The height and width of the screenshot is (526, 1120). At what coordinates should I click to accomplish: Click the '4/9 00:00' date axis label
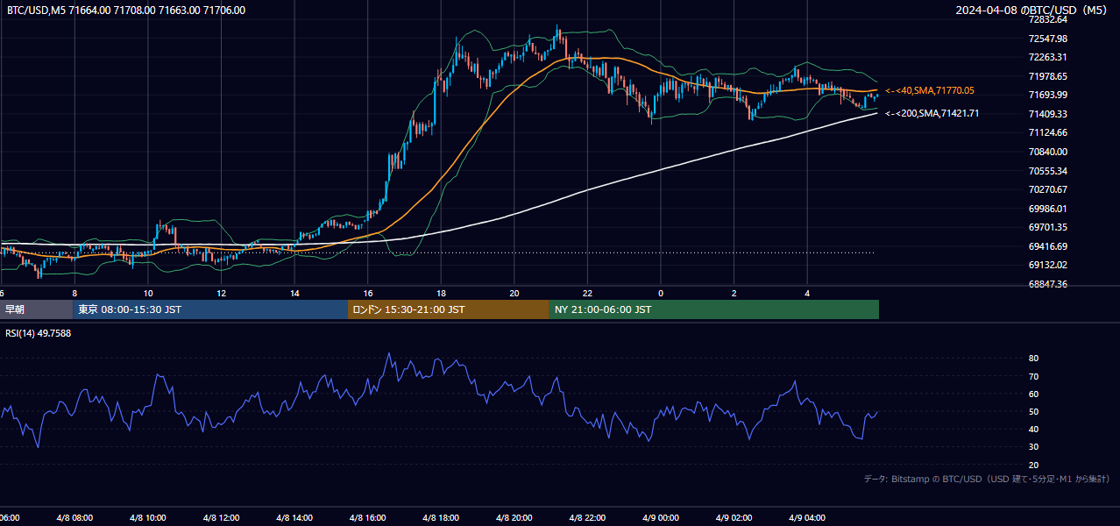coord(661,518)
